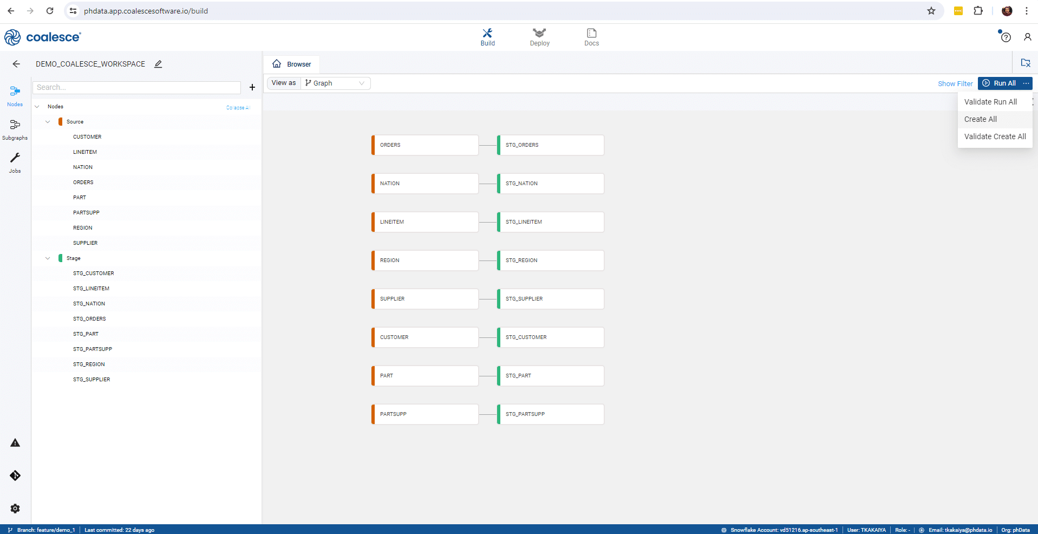Select SUPPLIER in the Source tree

coord(86,243)
